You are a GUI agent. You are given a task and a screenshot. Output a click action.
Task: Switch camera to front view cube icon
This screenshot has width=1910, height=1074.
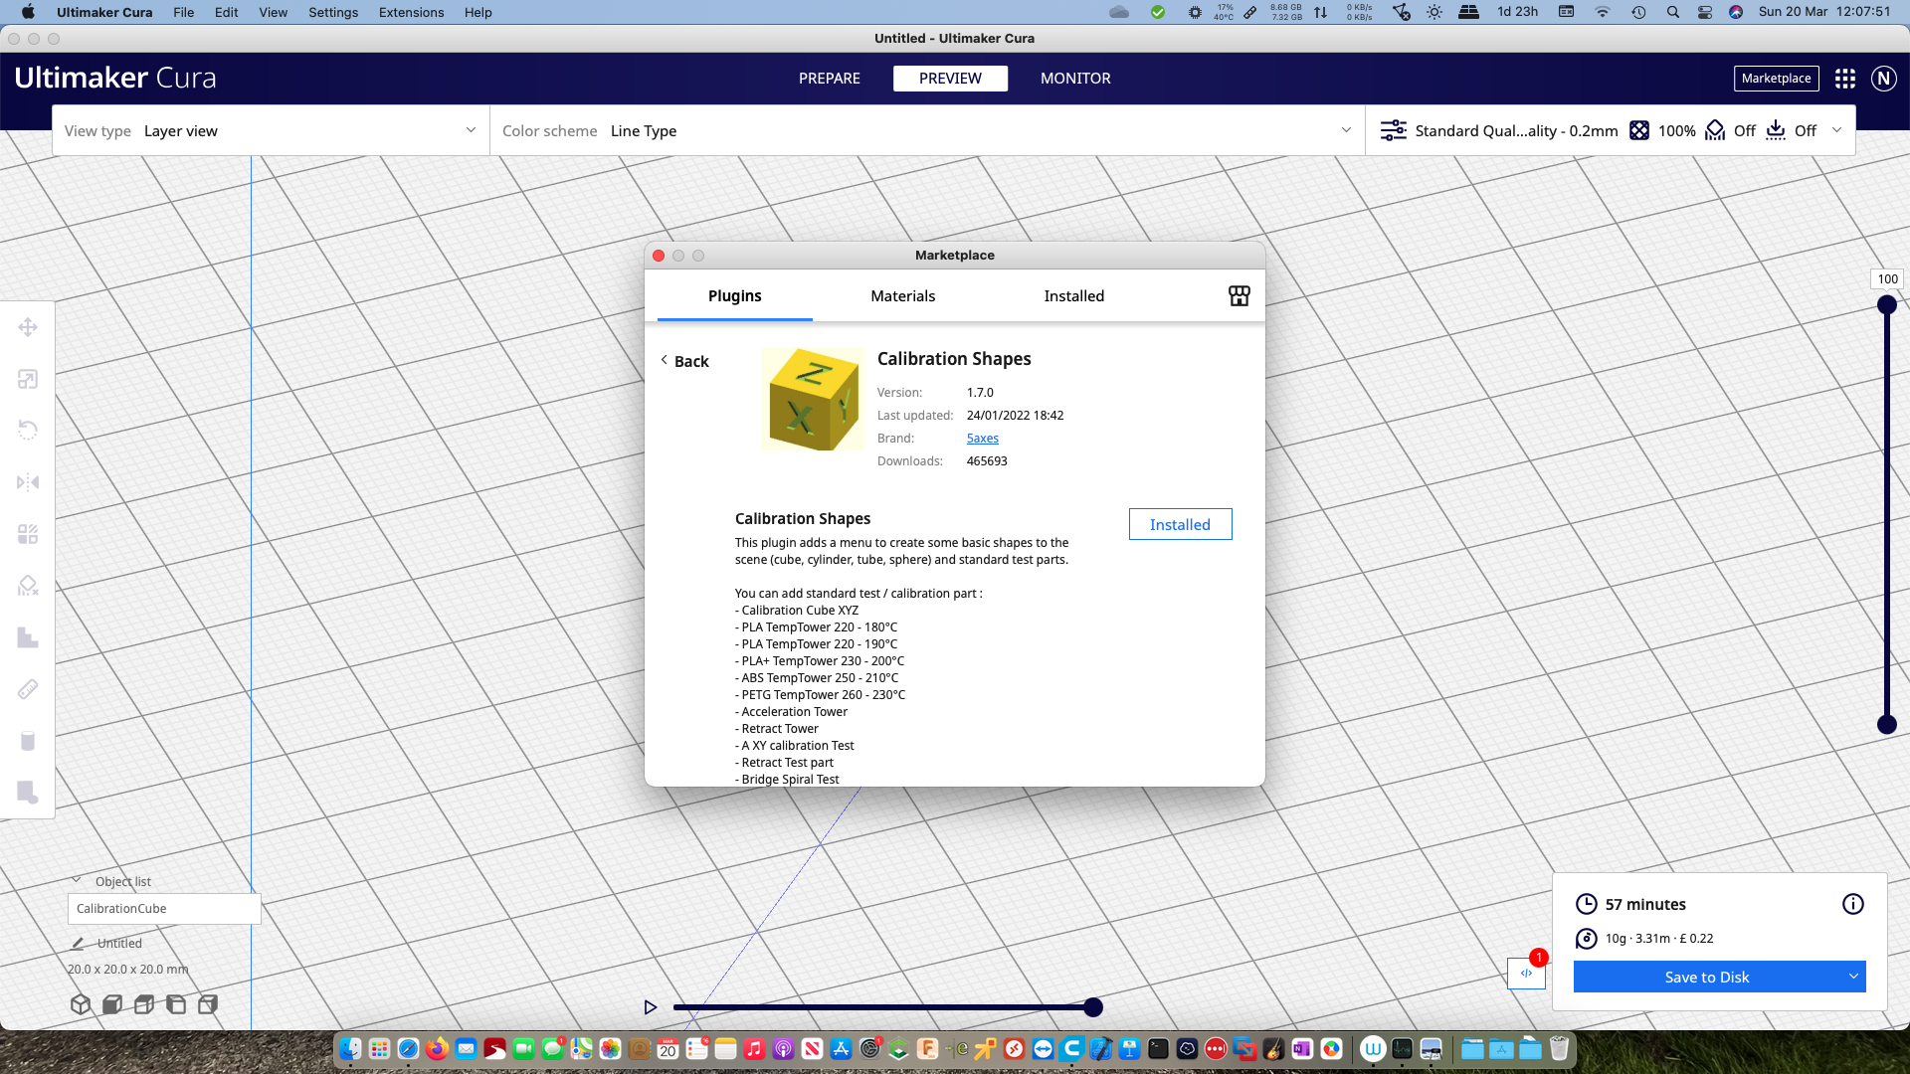point(111,1004)
